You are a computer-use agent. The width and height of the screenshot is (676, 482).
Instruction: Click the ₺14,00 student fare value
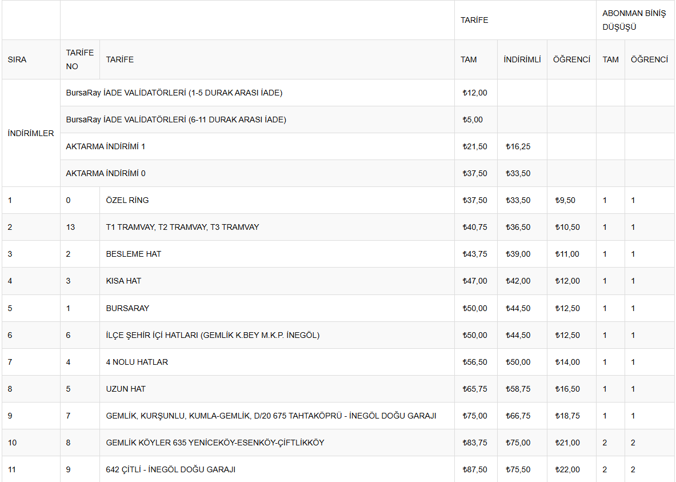pyautogui.click(x=567, y=362)
